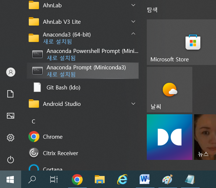Image resolution: width=216 pixels, height=188 pixels.
Task: Open the 뉴스 news tile
Action: 205,137
